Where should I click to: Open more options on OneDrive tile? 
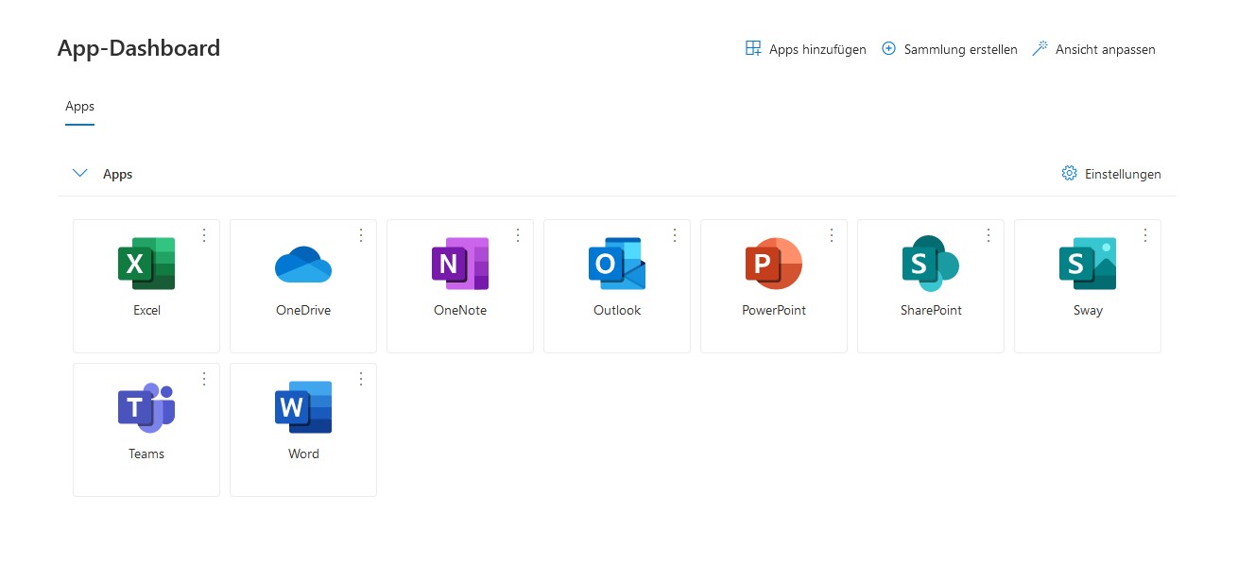361,235
